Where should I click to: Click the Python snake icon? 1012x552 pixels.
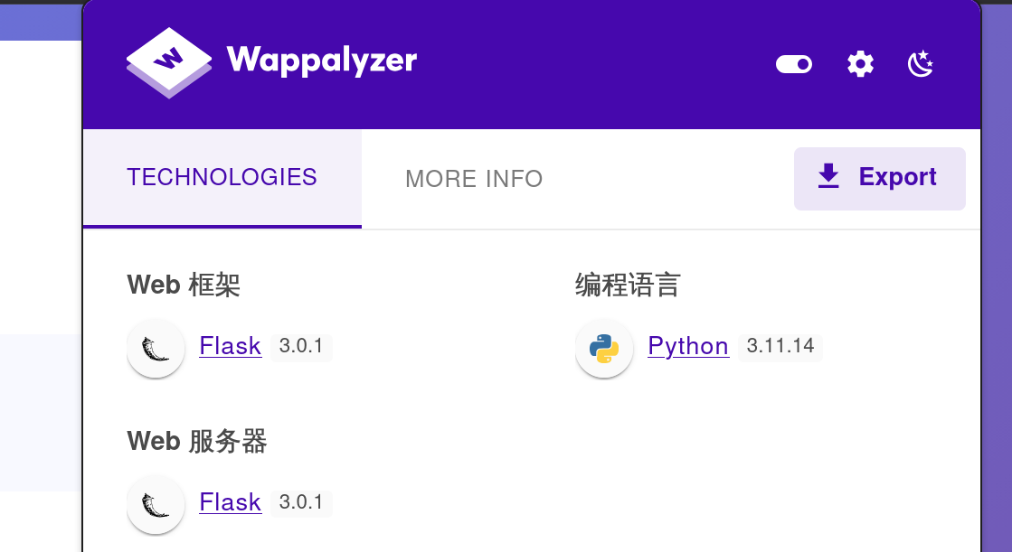click(604, 348)
